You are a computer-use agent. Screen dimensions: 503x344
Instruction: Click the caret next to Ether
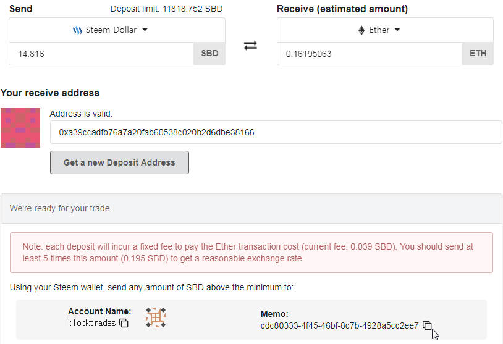pos(397,30)
